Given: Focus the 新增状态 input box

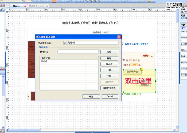Looking at the screenshot, I should point(78,52).
